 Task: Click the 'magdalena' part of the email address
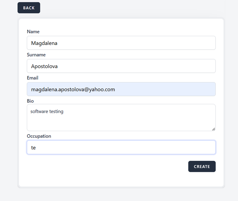click(x=42, y=90)
